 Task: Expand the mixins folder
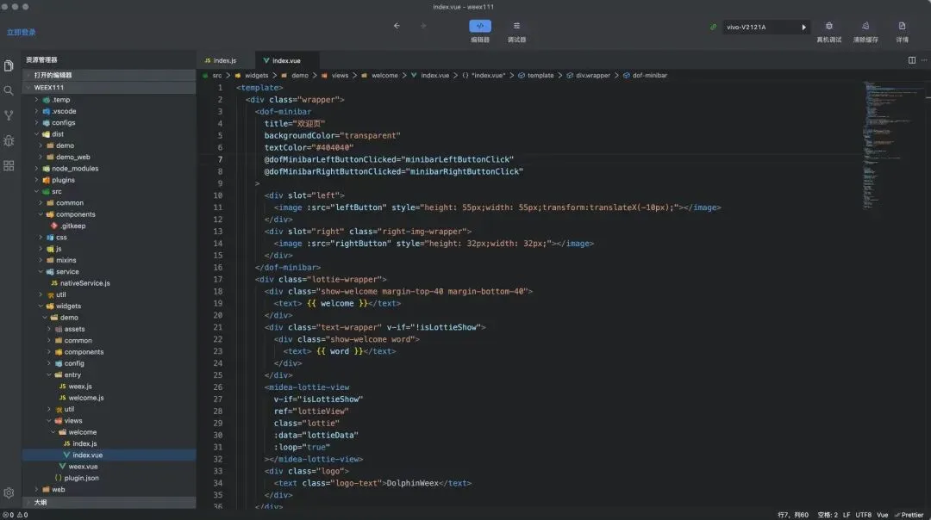point(109,260)
